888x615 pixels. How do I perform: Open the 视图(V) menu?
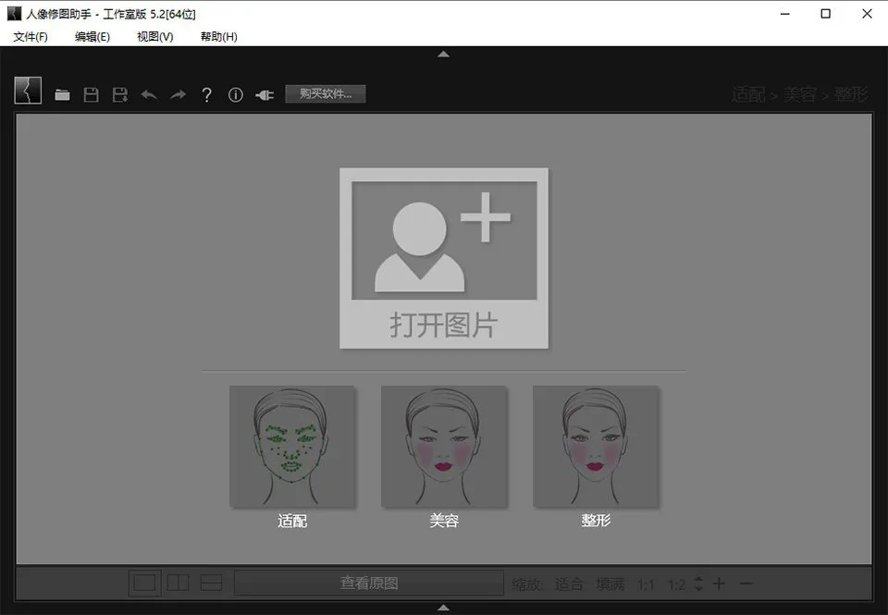(154, 37)
